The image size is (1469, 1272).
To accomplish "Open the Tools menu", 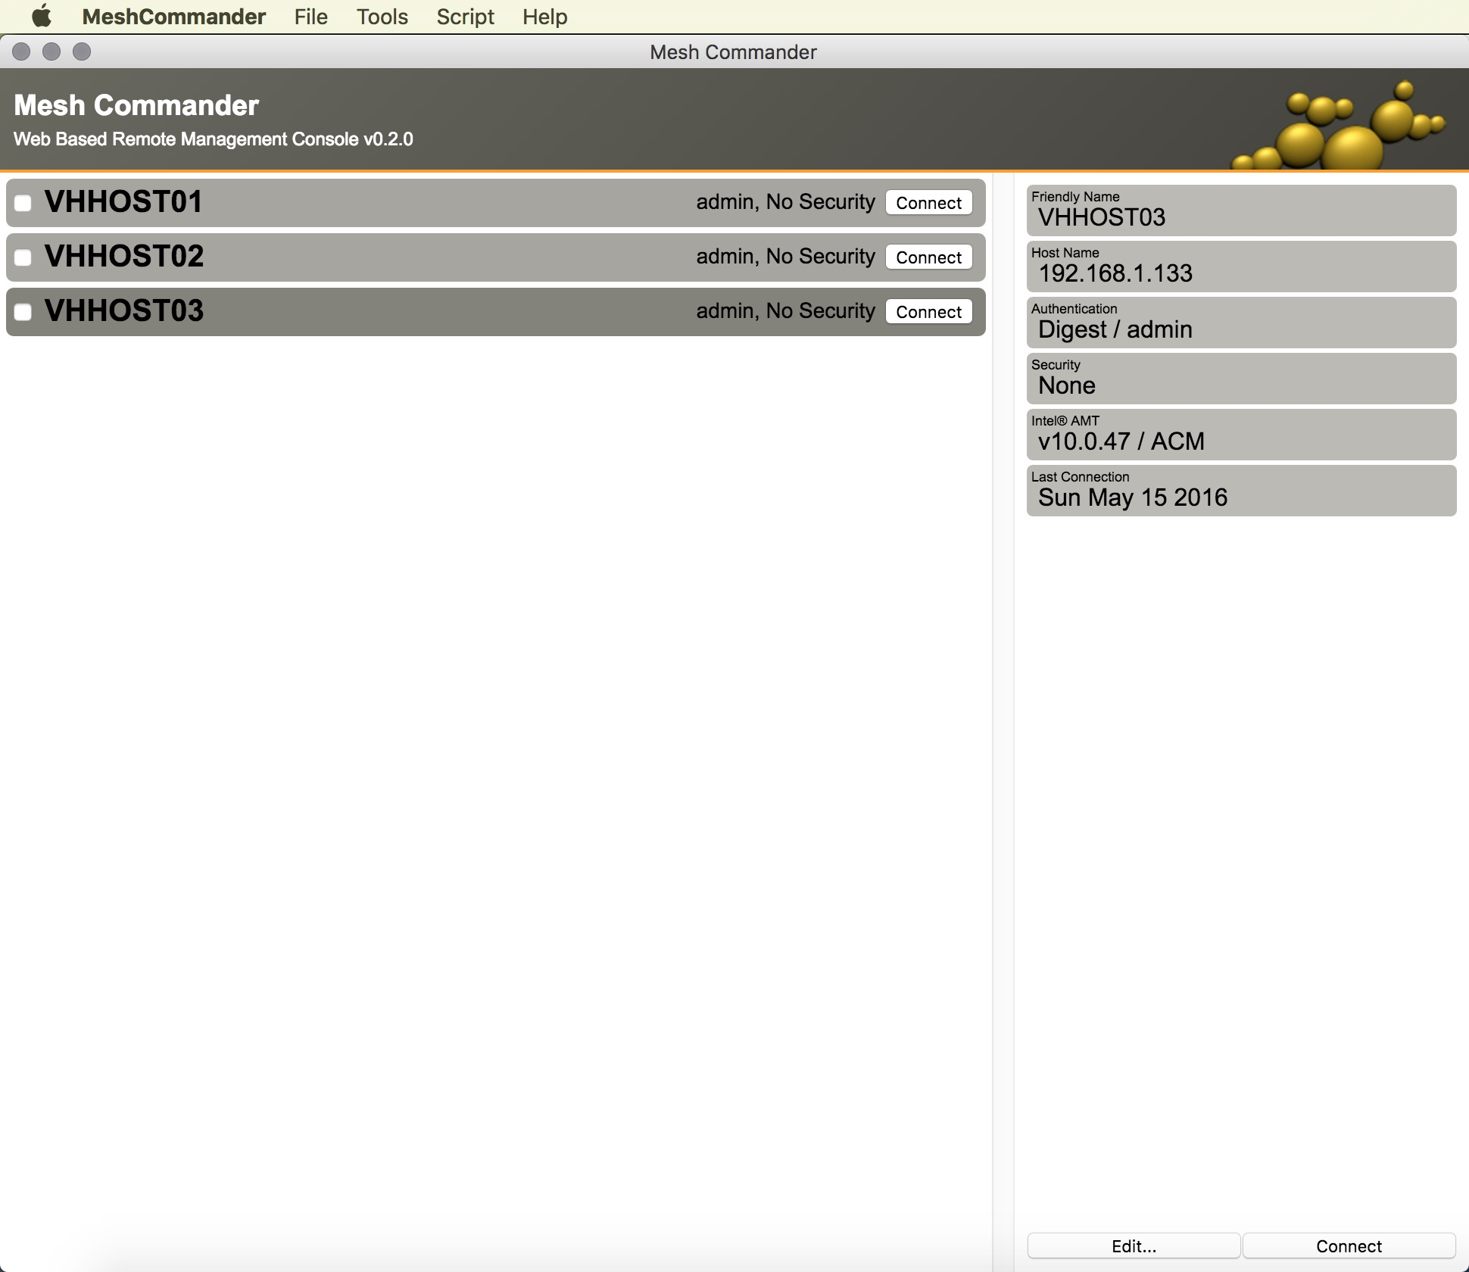I will click(382, 17).
